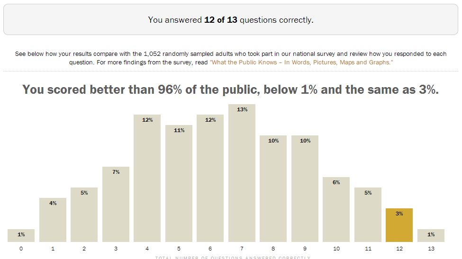Click the 10% bar above score 8

(273, 189)
